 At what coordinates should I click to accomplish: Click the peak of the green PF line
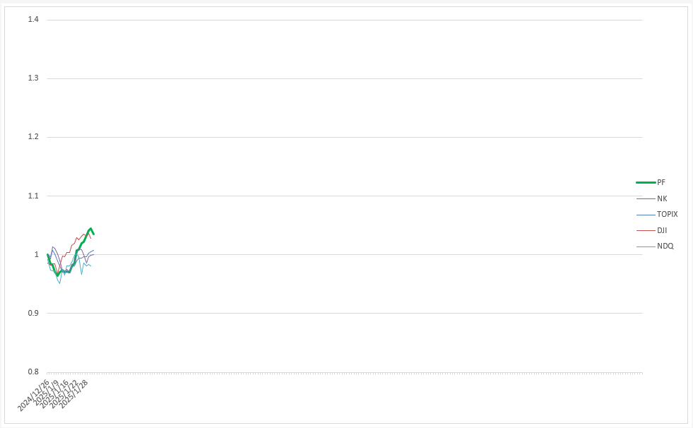90,229
